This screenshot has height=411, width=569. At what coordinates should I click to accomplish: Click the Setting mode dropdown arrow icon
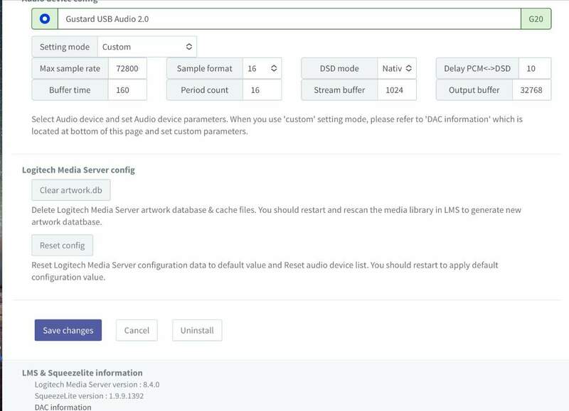click(x=188, y=47)
